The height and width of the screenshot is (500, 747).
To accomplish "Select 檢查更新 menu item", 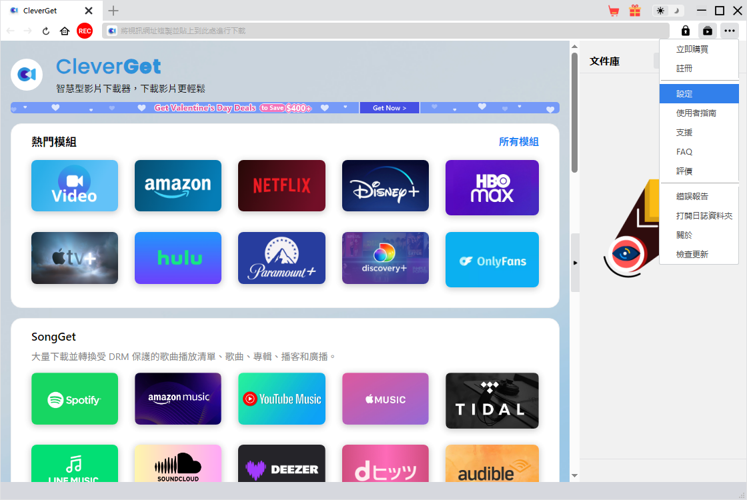I will click(699, 254).
